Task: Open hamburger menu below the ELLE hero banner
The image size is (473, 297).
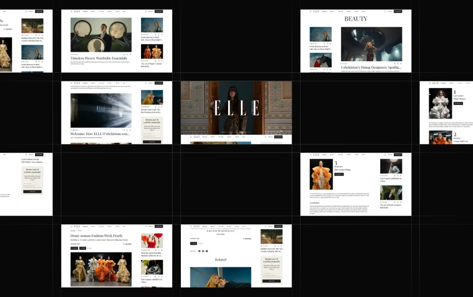Action: tap(191, 137)
